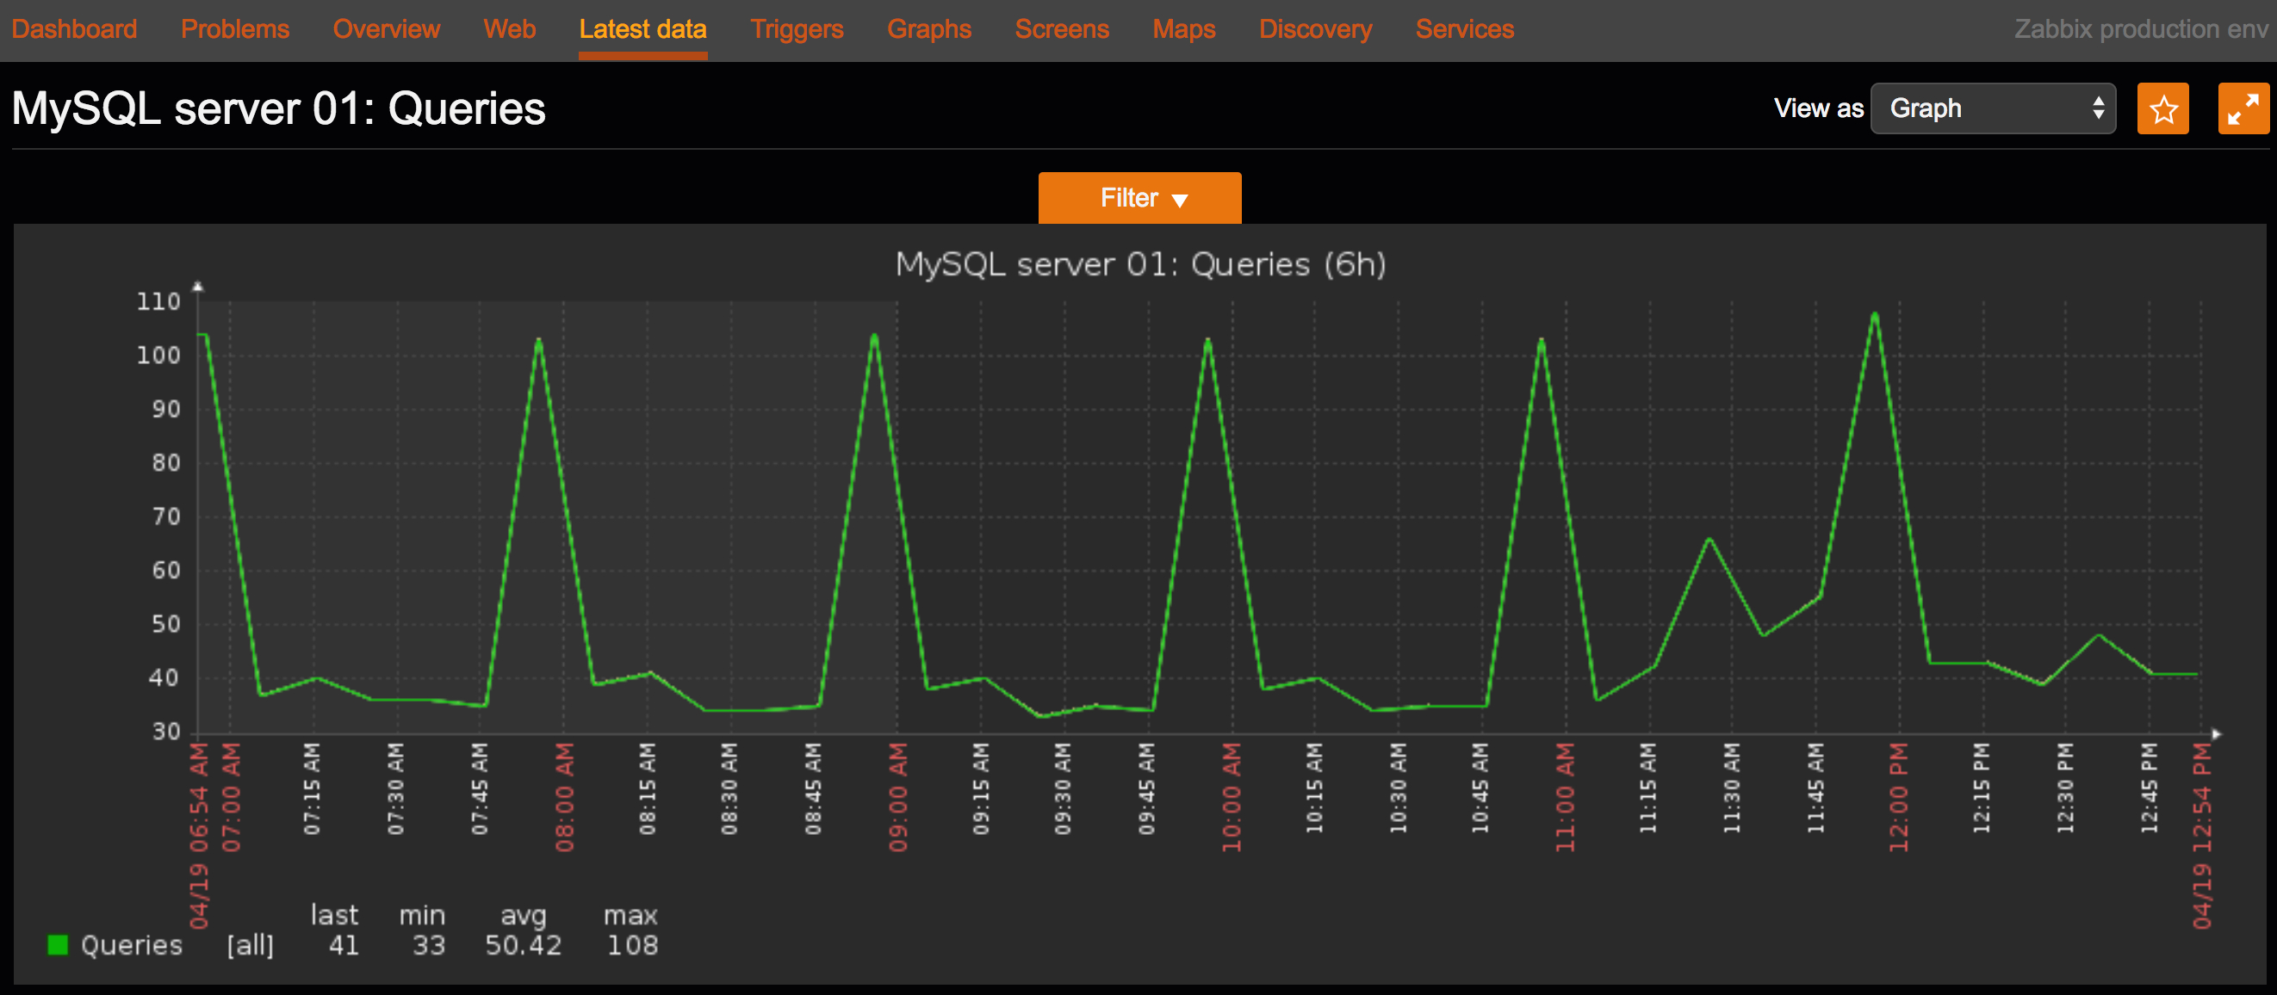This screenshot has width=2277, height=995.
Task: Go to the Problems page
Action: (x=235, y=29)
